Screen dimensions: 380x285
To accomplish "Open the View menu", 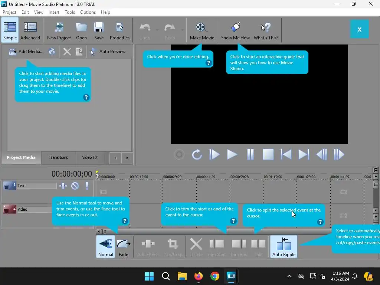I will (x=39, y=12).
